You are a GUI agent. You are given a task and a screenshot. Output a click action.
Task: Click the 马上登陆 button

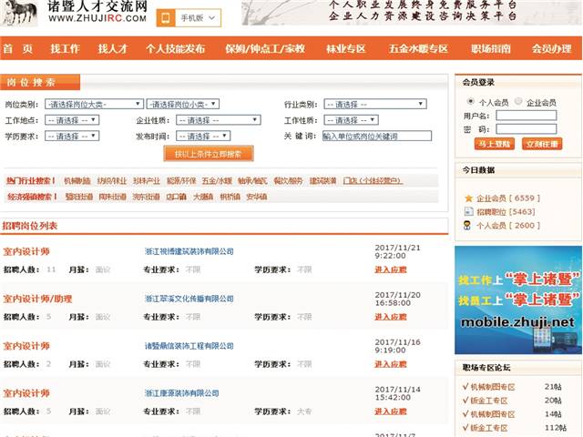pos(494,144)
